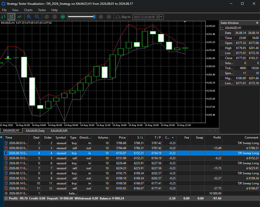Edit the Skip to date field
The width and height of the screenshot is (260, 207).
(x=144, y=17)
